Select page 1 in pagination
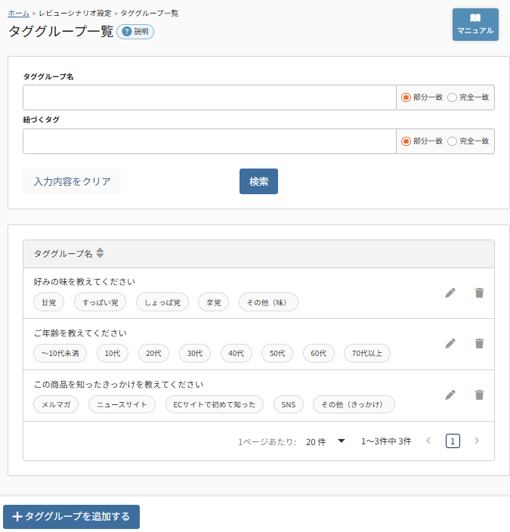510x532 pixels. pyautogui.click(x=453, y=441)
